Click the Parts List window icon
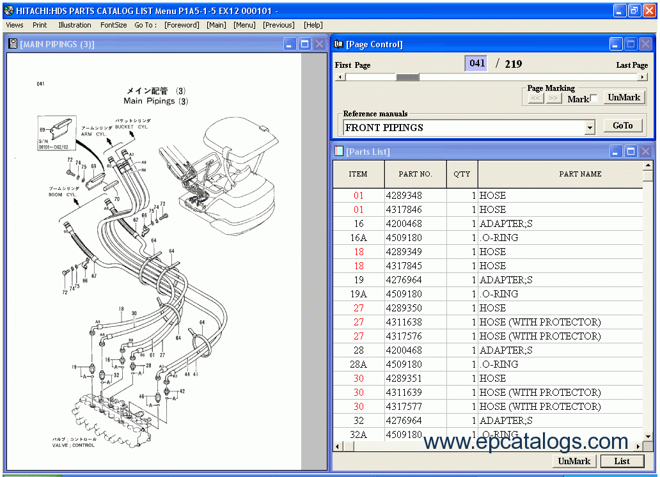660x477 pixels. tap(338, 151)
